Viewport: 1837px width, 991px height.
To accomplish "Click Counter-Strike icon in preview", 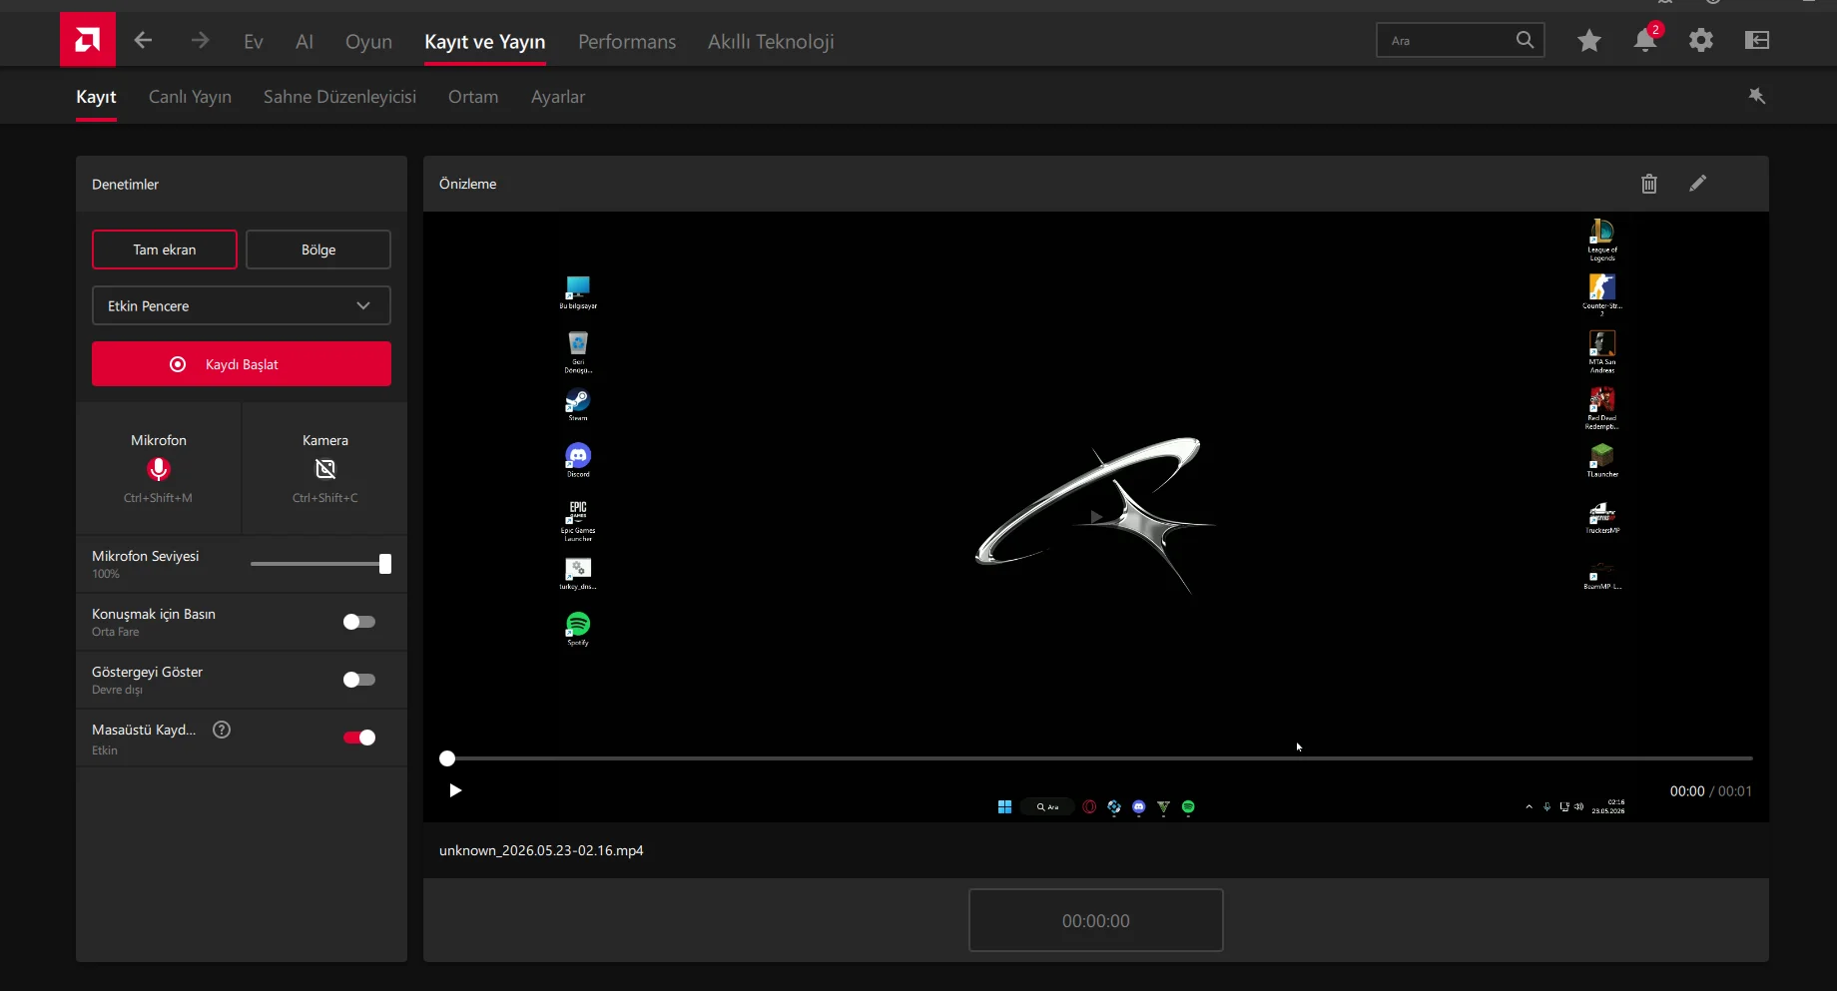I will point(1602,292).
